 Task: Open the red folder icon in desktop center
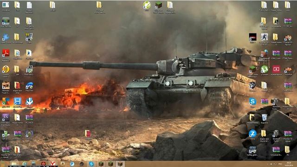(88, 134)
